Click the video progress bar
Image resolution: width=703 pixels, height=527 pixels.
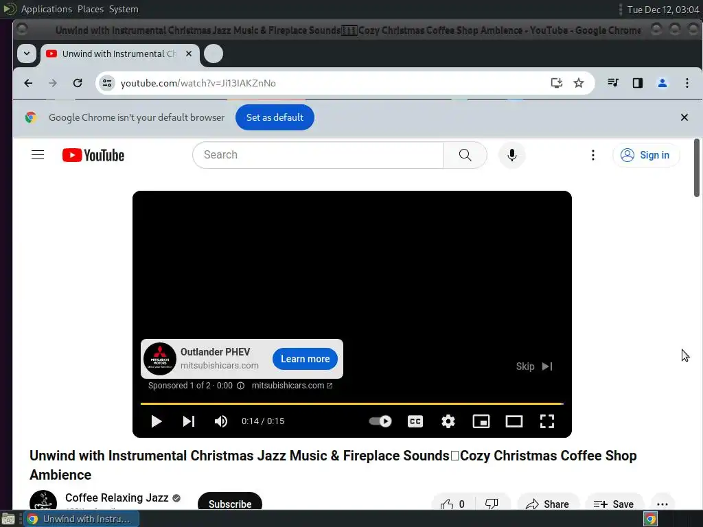pos(352,403)
